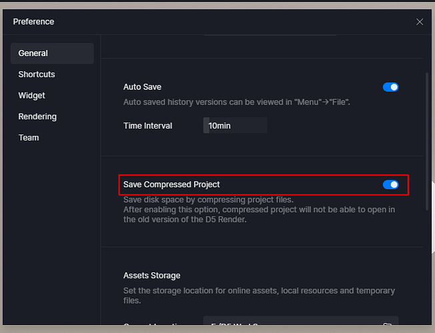
Task: Click the Assets Storage description text
Action: (259, 295)
